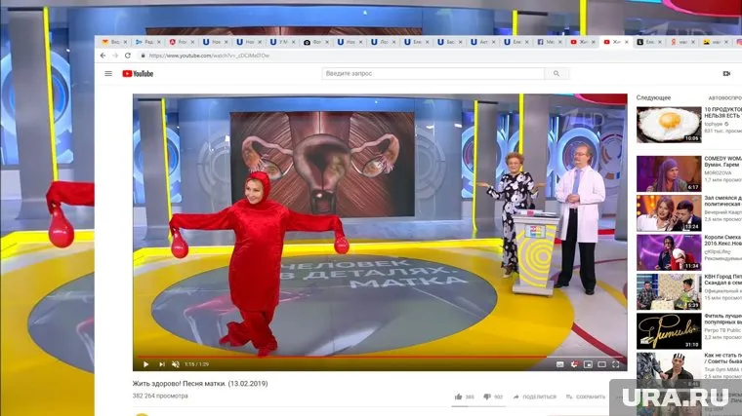Skip to the next video

point(161,363)
